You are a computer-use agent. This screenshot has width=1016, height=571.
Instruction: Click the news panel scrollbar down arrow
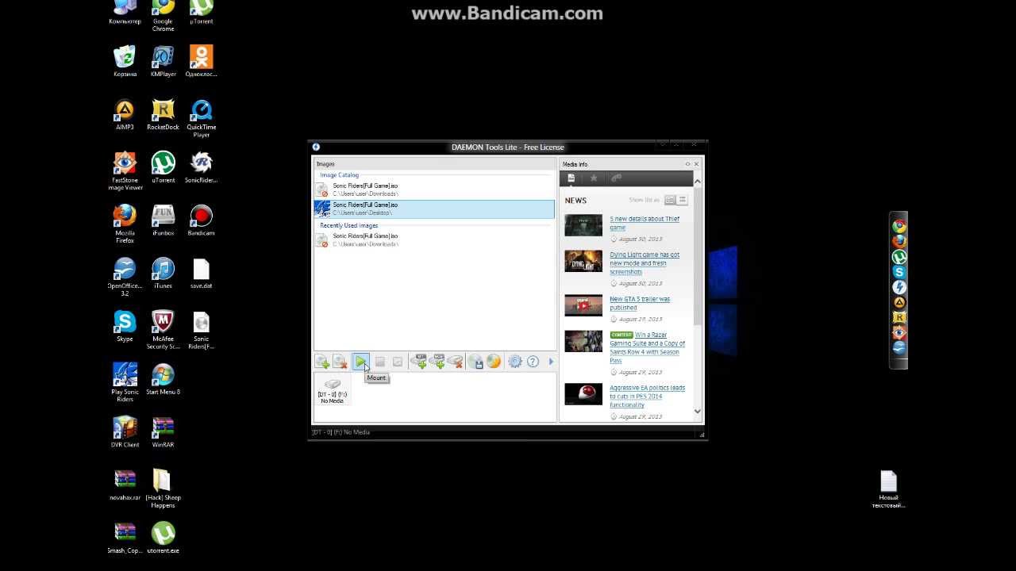(698, 411)
